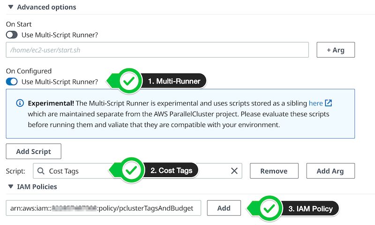This screenshot has width=375, height=225.
Task: Click the + Arg button
Action: tap(336, 50)
